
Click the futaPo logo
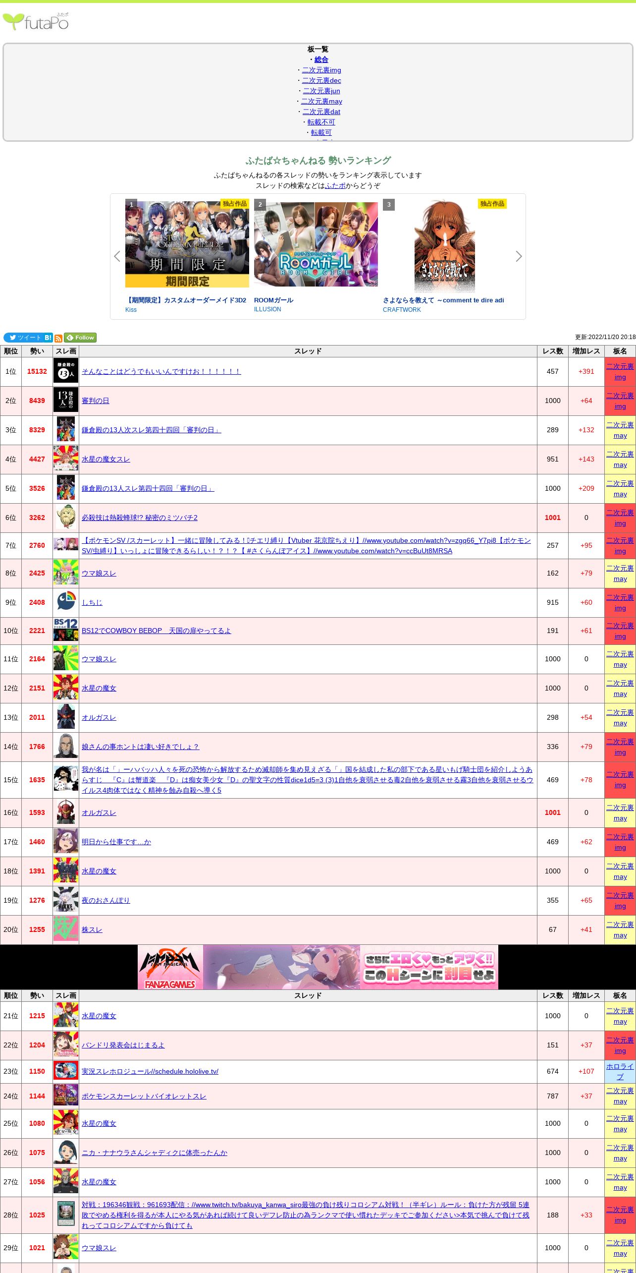(x=36, y=22)
